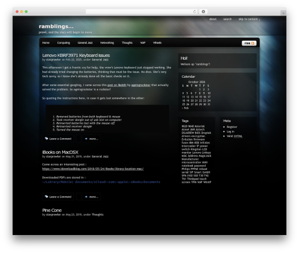The height and width of the screenshot is (253, 299).
Task: Select the Manufacturer tag
Action: coord(190,159)
